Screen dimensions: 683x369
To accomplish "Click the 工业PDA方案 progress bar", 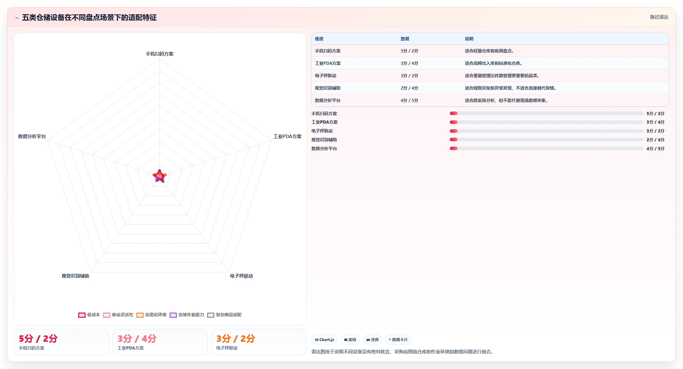I will pyautogui.click(x=546, y=122).
